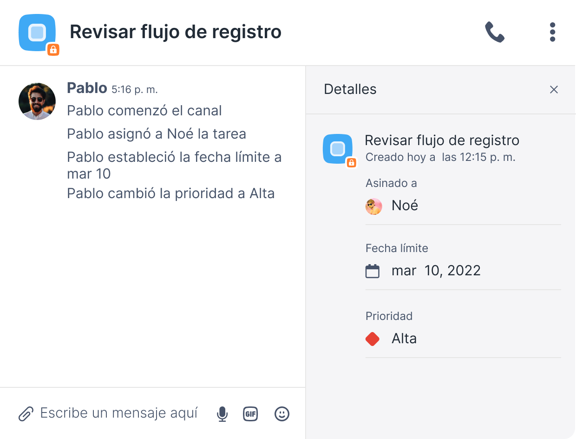Open the Prioridad field showing Alta

pyautogui.click(x=404, y=339)
